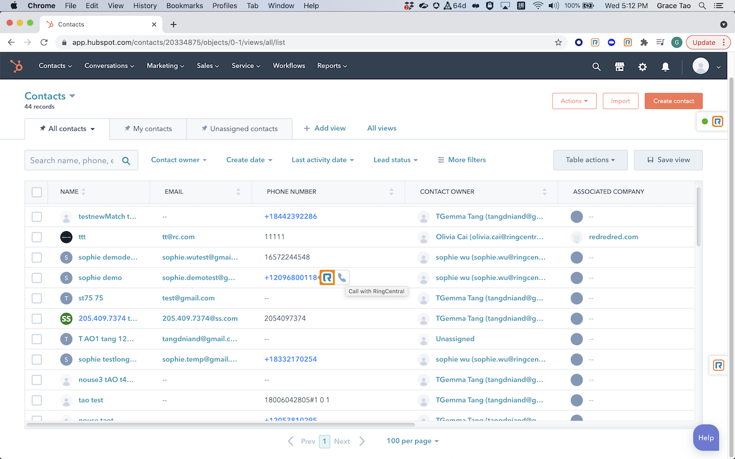Click the HubSpot sprocket logo
The image size is (735, 459).
(x=17, y=66)
